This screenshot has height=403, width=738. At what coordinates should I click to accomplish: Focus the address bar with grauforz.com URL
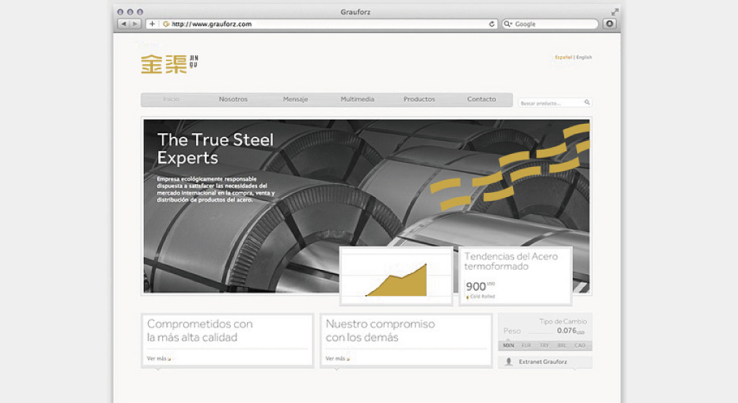click(x=322, y=24)
